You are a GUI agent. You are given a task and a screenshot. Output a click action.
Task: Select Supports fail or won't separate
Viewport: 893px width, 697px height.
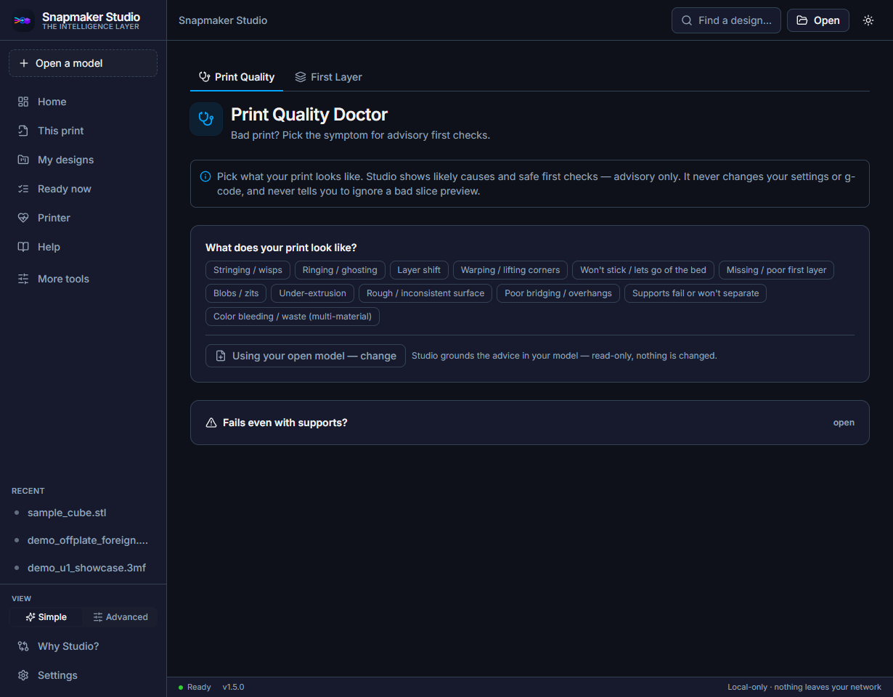pos(696,293)
